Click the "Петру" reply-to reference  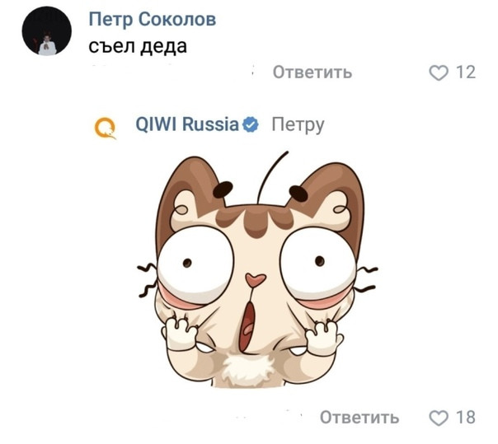click(298, 125)
